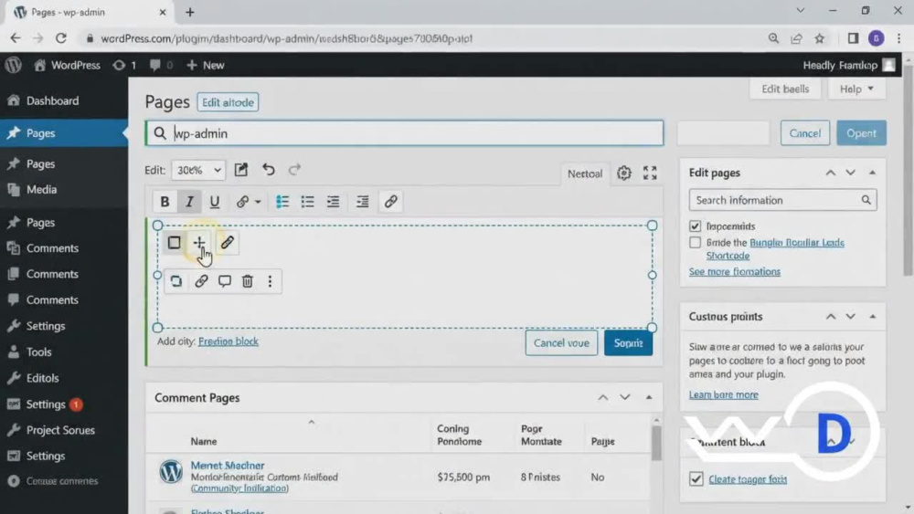Click the New button in admin bar

(x=205, y=65)
